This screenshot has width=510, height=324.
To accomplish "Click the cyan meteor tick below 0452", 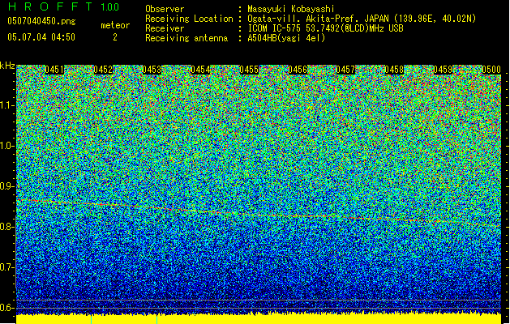I will tap(91, 319).
